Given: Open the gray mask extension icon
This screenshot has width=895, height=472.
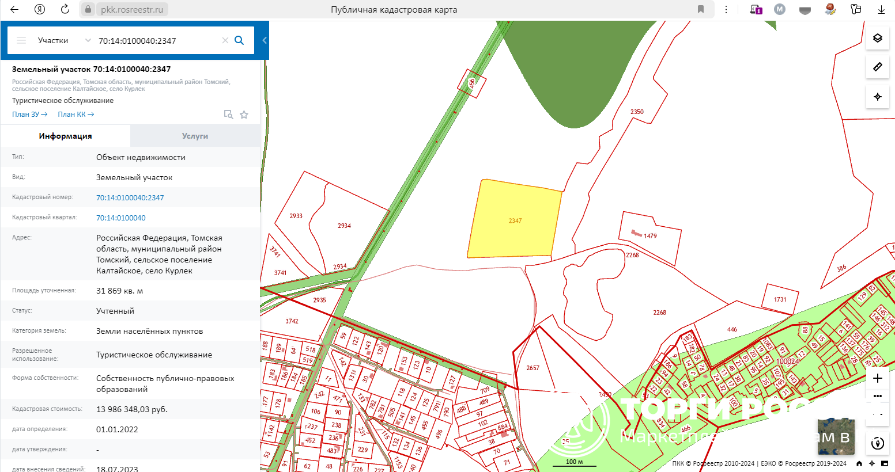Looking at the screenshot, I should pos(805,10).
